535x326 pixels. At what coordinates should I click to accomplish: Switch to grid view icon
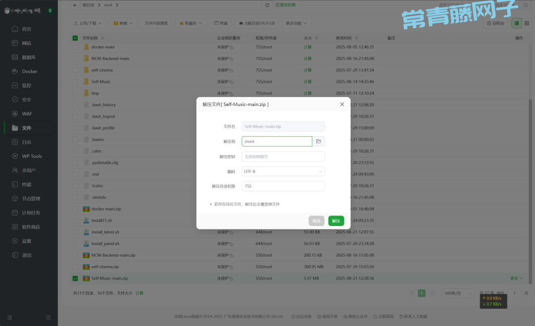(526, 23)
